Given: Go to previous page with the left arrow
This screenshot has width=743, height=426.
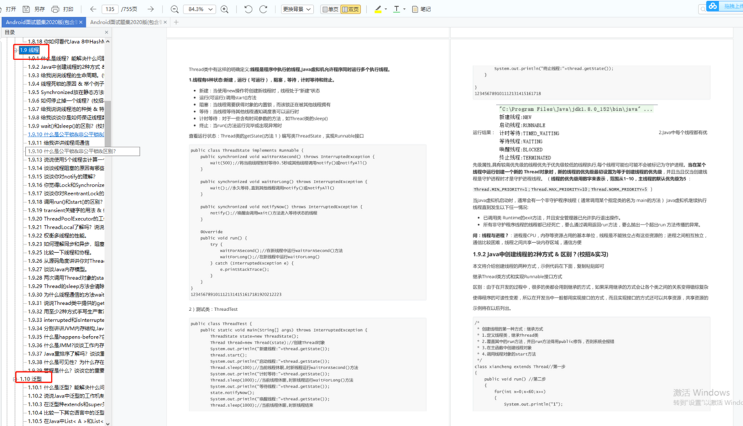Looking at the screenshot, I should point(93,9).
